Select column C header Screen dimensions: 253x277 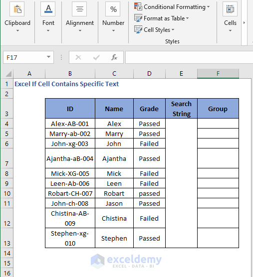coord(114,74)
